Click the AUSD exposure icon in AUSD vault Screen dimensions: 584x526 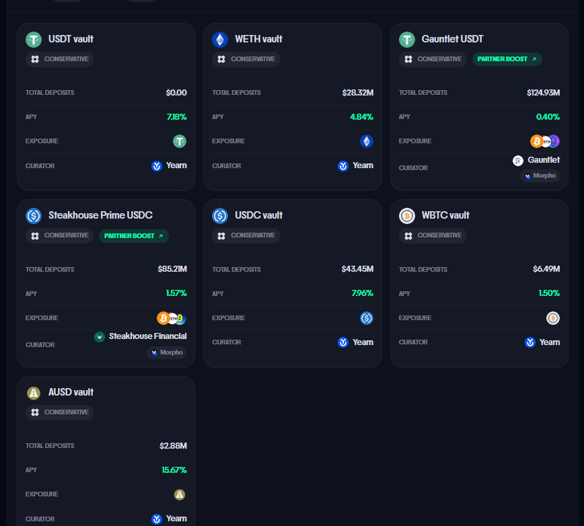180,494
